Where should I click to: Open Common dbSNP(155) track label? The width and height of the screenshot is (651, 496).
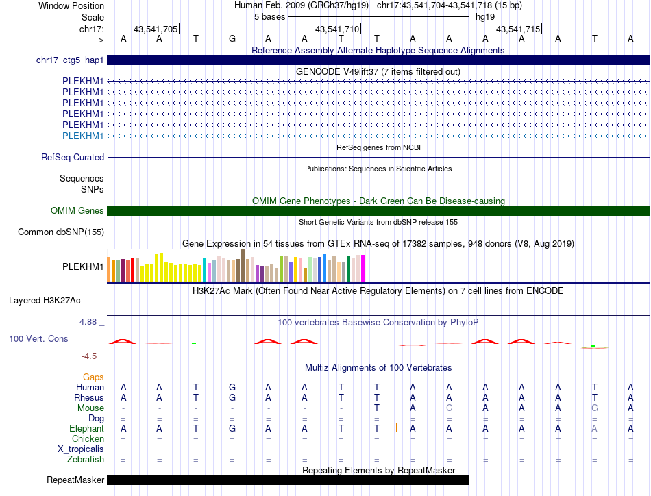point(61,232)
